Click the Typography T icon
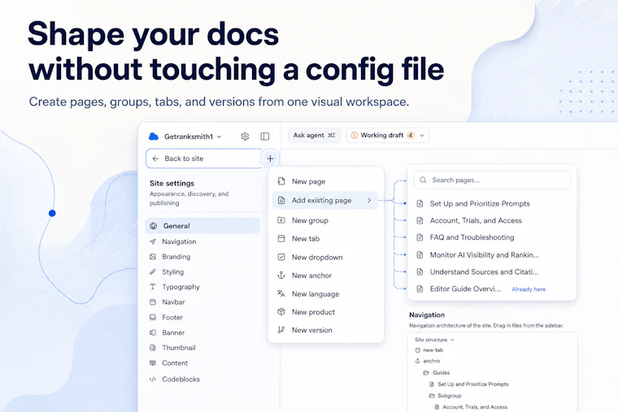The image size is (618, 412). coord(153,287)
